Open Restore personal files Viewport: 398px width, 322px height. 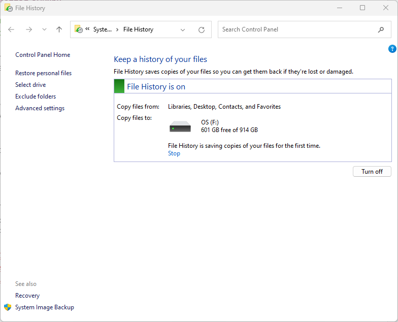click(x=43, y=73)
